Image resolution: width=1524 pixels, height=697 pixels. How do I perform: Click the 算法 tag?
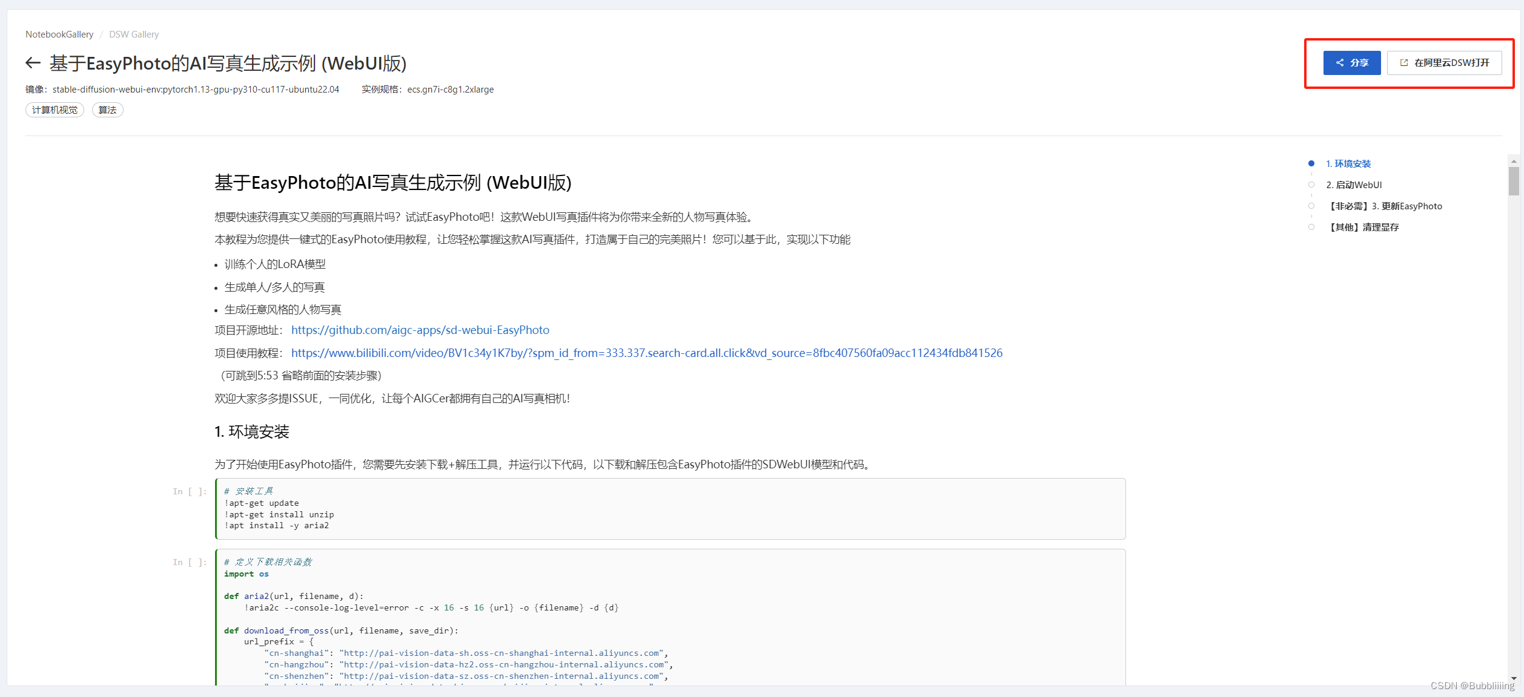tap(107, 110)
